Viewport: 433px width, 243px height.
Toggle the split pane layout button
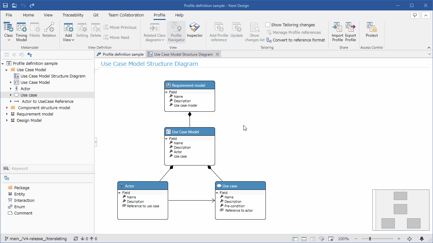313,239
